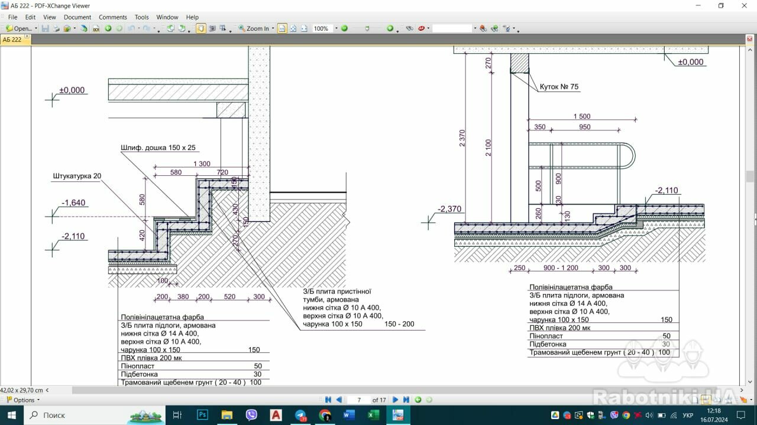Click Find Next binoculars icon
Screen dimensions: 757x425
tap(494, 28)
